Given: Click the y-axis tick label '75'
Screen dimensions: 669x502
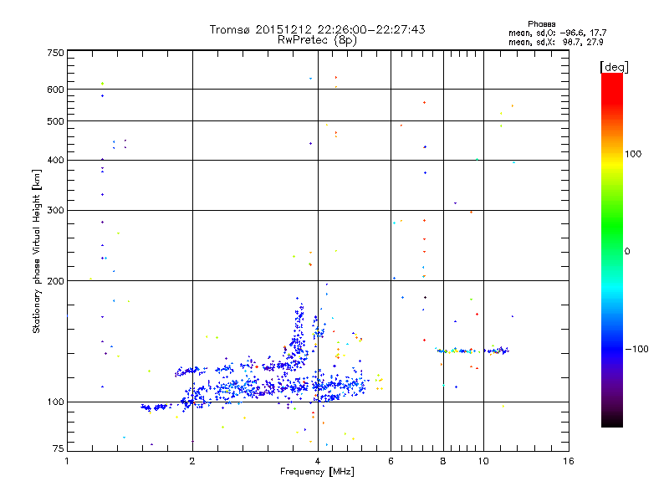Looking at the screenshot, I should tap(59, 448).
